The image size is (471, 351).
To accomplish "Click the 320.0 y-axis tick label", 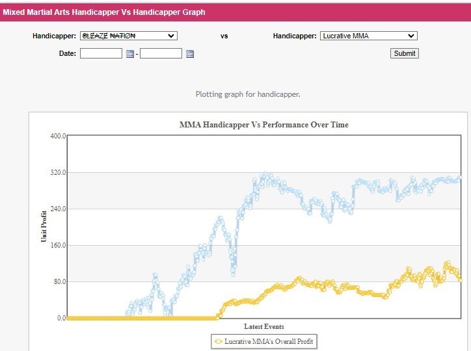I will pyautogui.click(x=58, y=172).
